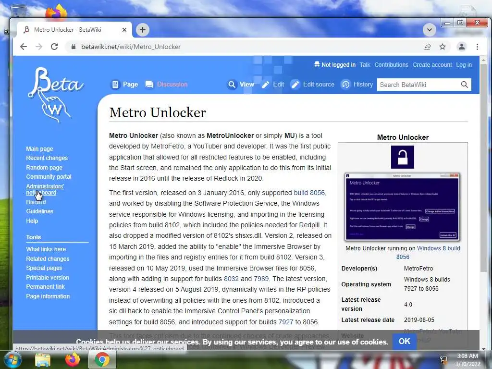
Task: Open the Contributions link
Action: click(391, 65)
